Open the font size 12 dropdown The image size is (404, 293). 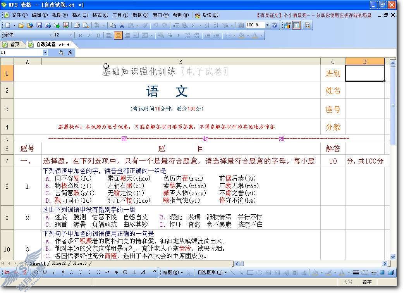tap(70, 35)
